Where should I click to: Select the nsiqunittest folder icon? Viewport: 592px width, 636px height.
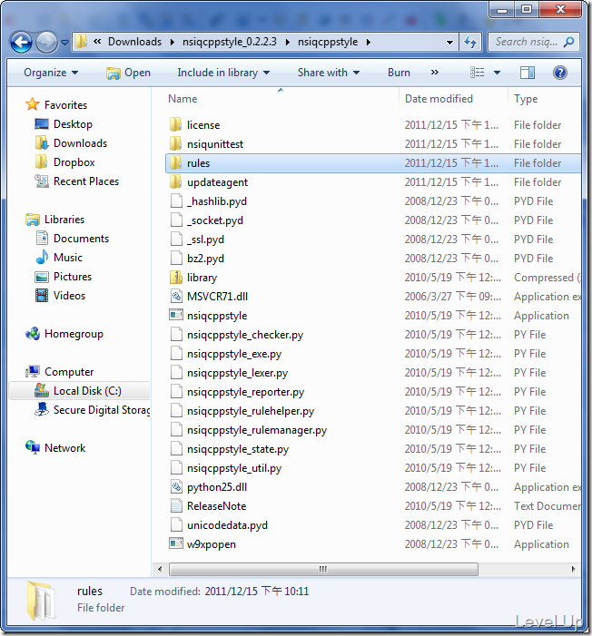tap(176, 143)
